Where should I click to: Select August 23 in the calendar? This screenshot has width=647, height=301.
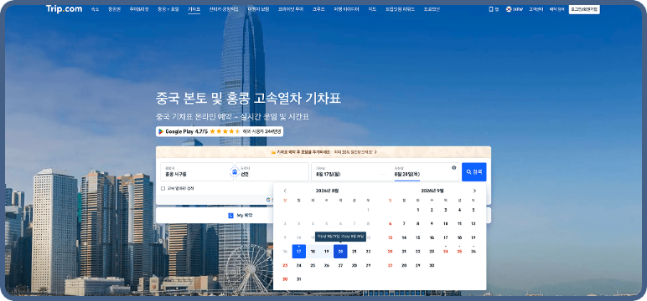point(285,265)
